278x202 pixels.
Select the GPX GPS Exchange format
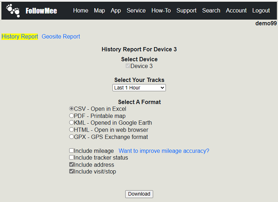coord(71,137)
